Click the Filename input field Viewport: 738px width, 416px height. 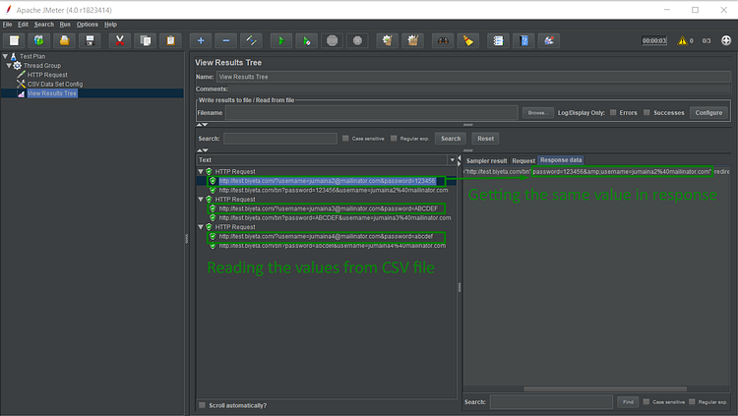[x=372, y=113]
